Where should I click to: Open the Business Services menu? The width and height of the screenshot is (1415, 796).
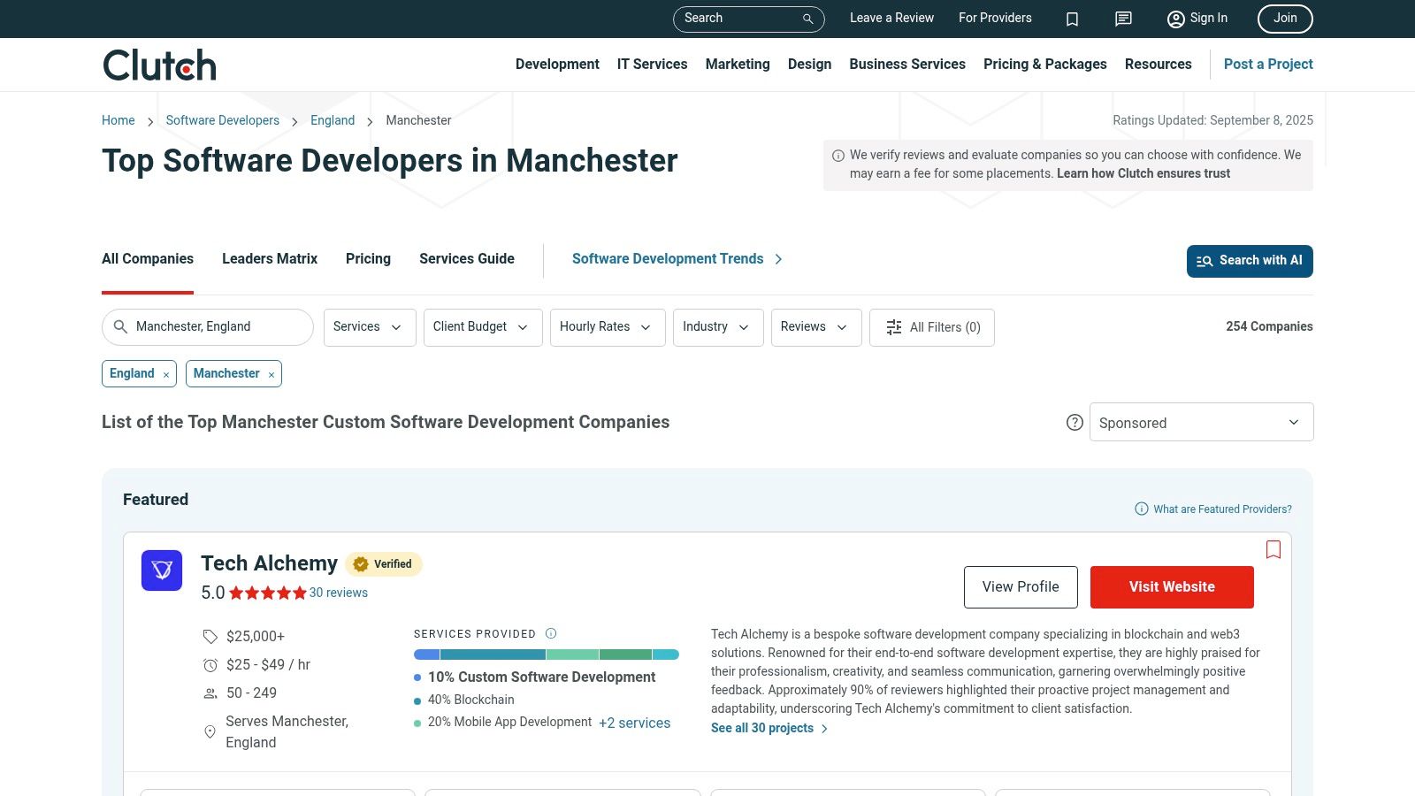pos(907,65)
